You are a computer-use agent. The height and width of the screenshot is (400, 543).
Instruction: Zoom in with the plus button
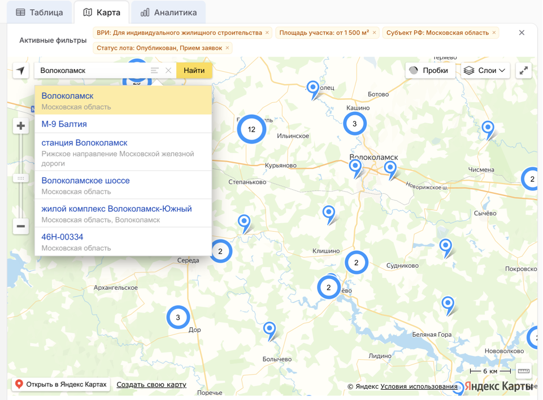(21, 126)
